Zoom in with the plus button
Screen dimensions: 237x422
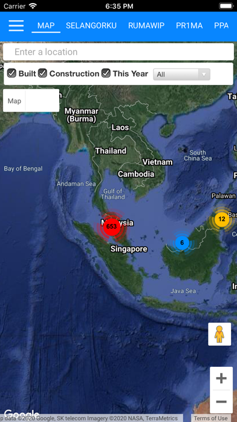coord(221,378)
